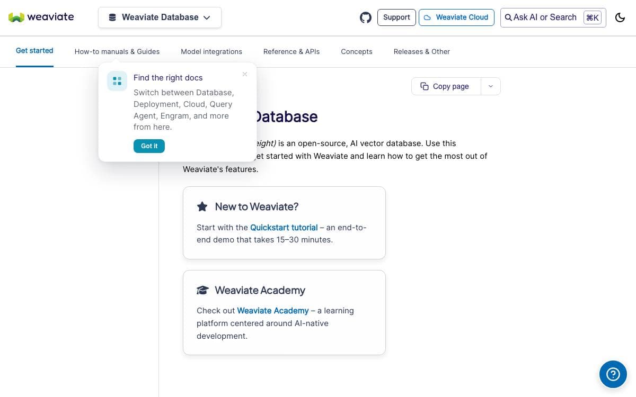Click the Support button
The height and width of the screenshot is (397, 636).
tap(396, 17)
